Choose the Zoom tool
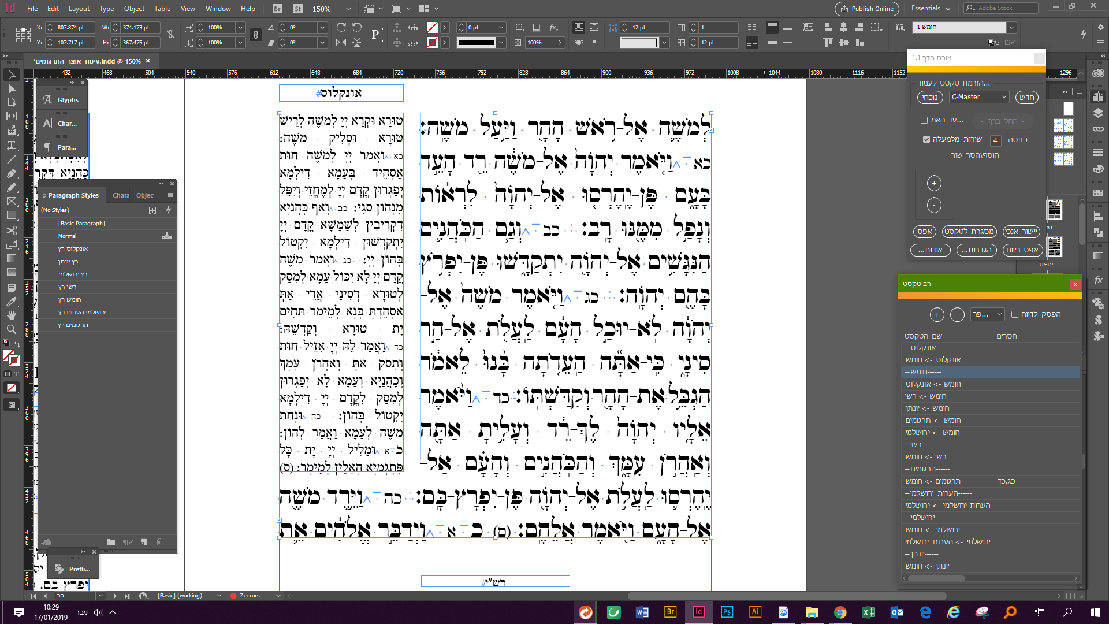 (x=11, y=330)
